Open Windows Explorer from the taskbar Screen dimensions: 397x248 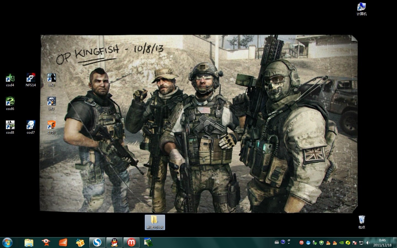click(29, 242)
